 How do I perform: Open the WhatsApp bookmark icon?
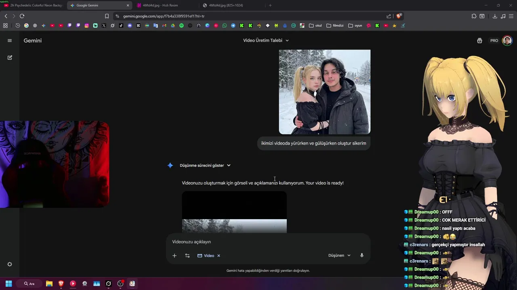point(225,25)
